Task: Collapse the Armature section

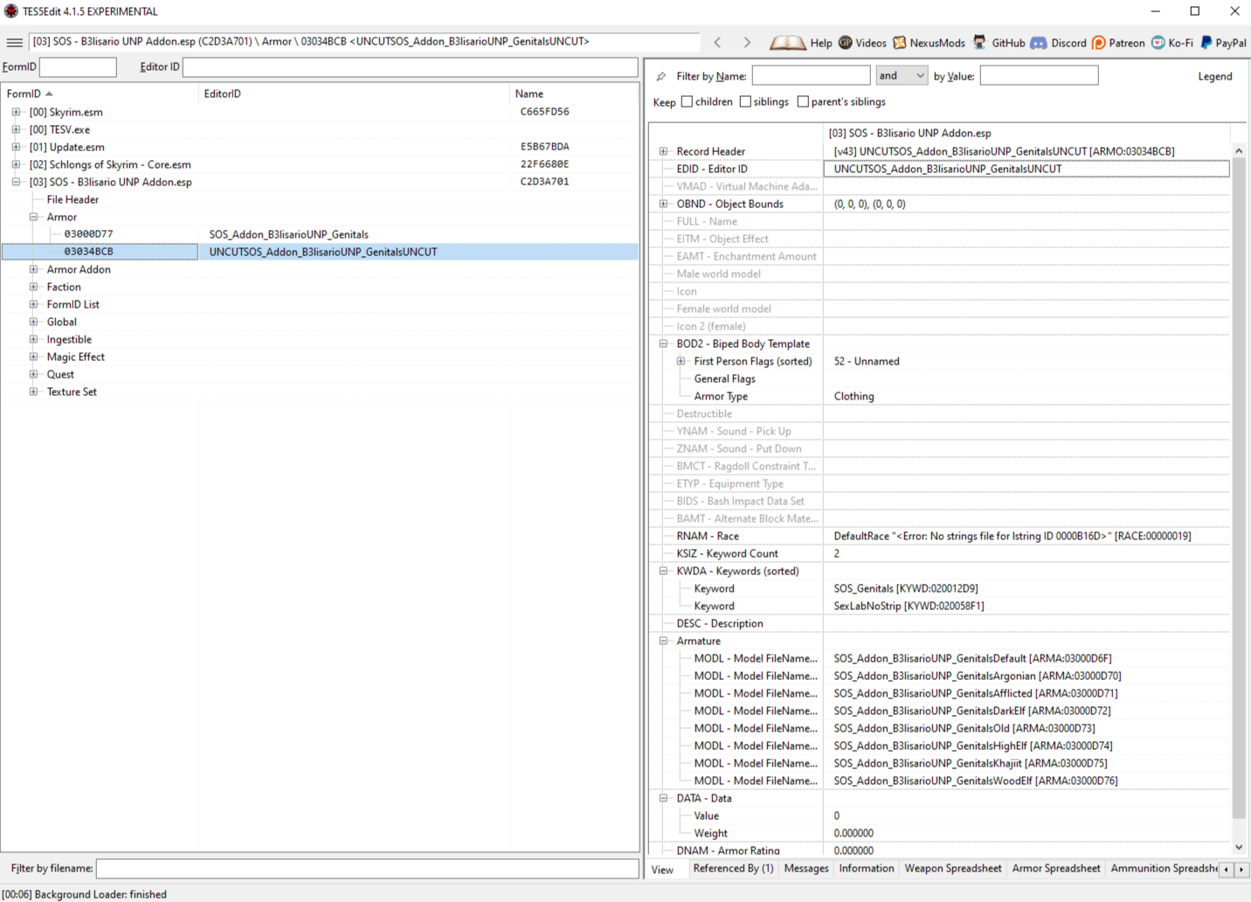Action: pos(663,641)
